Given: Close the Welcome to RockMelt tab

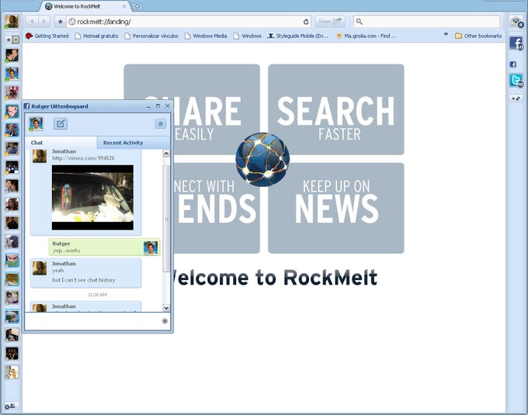Looking at the screenshot, I should click(124, 6).
